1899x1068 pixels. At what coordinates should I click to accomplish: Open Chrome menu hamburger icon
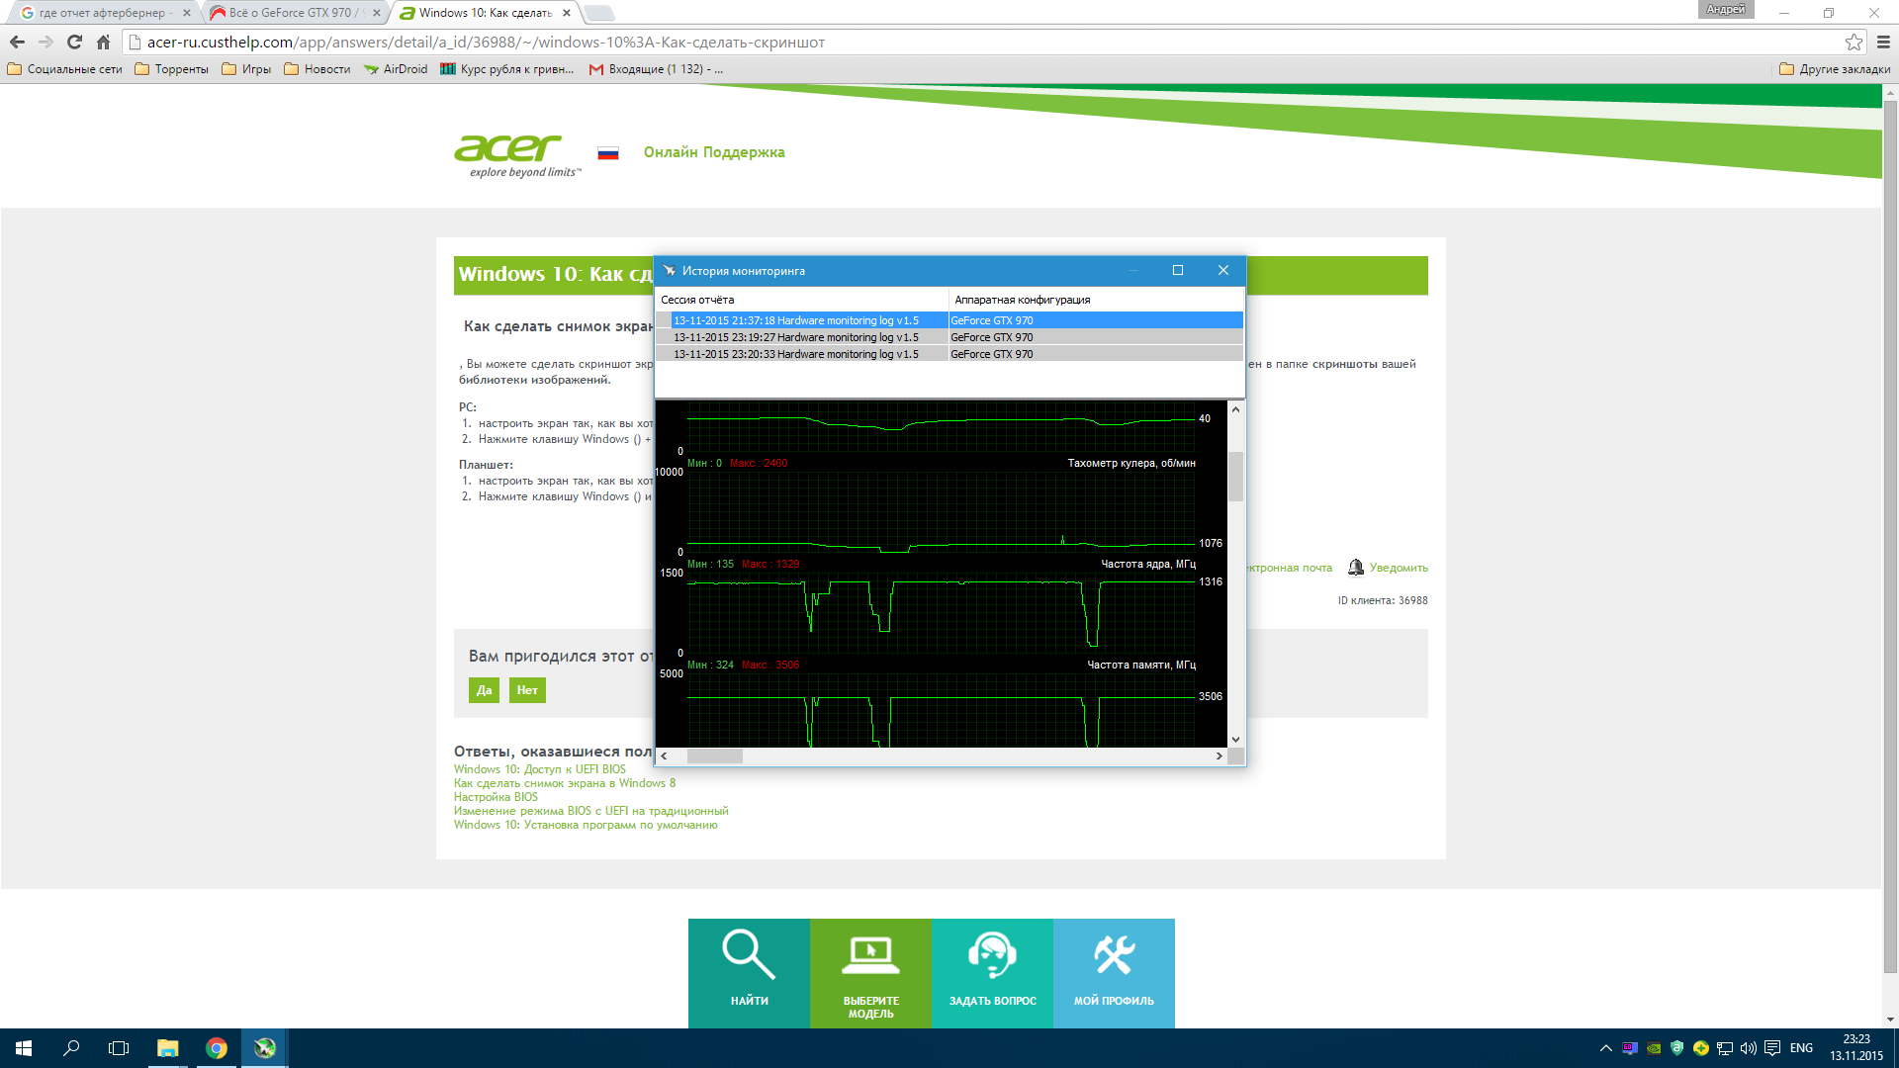[x=1883, y=42]
